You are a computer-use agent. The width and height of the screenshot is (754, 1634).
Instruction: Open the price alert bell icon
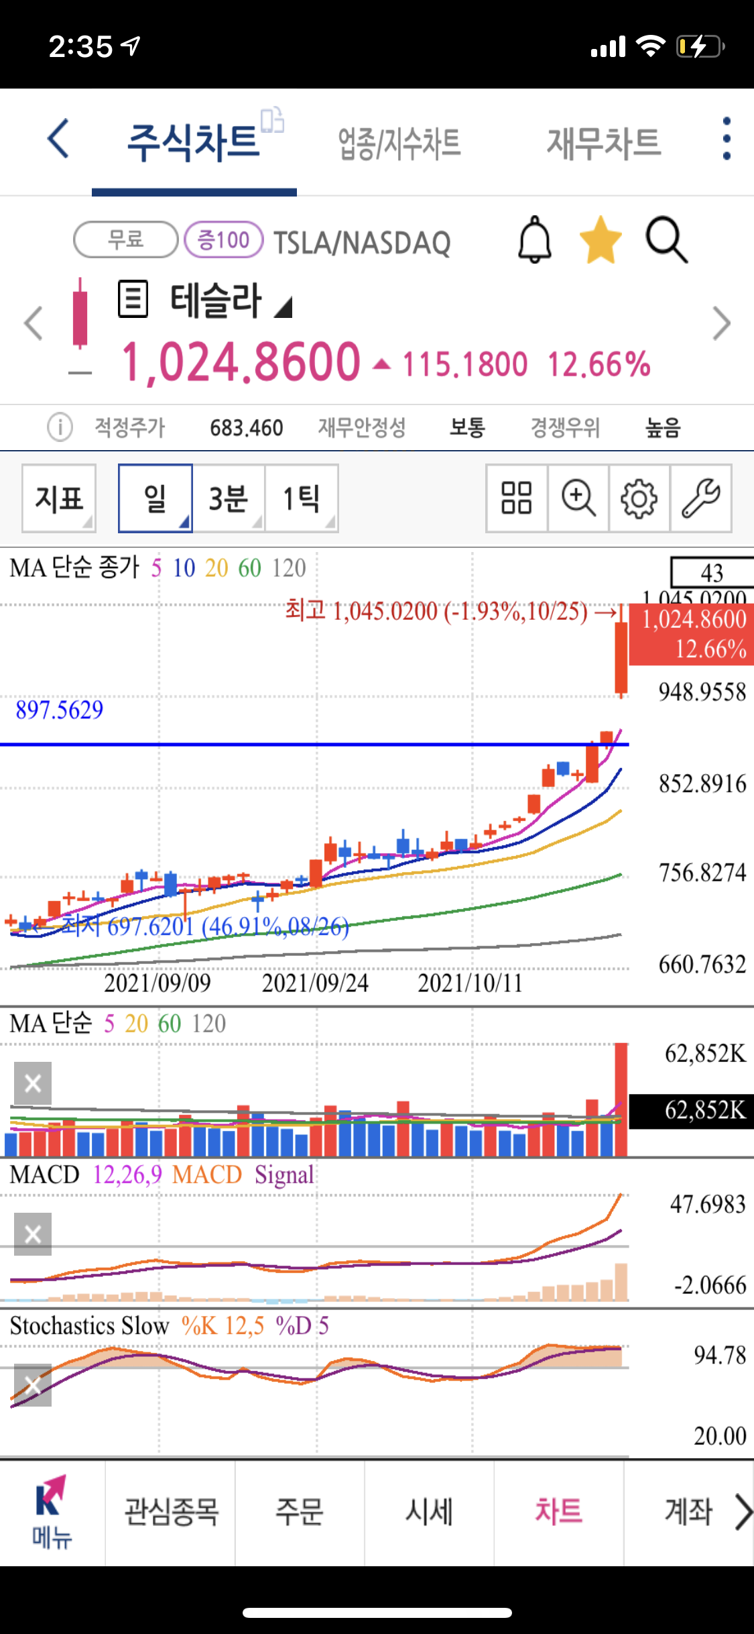(535, 239)
